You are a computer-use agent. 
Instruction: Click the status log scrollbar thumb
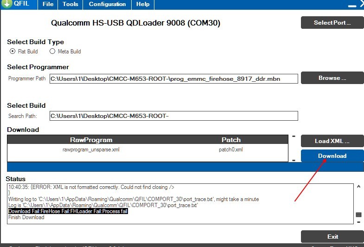click(x=358, y=214)
